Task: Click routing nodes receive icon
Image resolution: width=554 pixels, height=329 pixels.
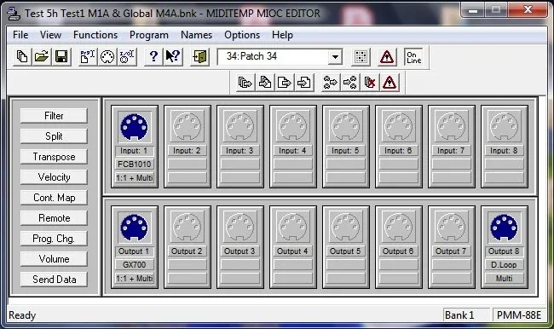Action: point(350,83)
